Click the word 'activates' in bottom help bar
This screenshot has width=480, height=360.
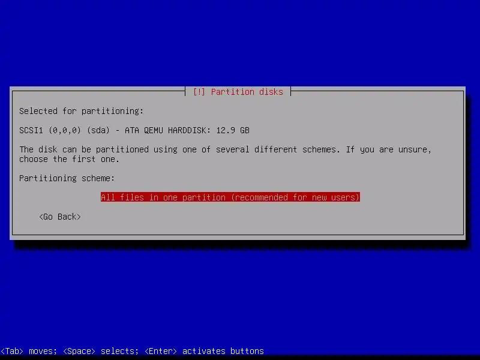coord(204,351)
